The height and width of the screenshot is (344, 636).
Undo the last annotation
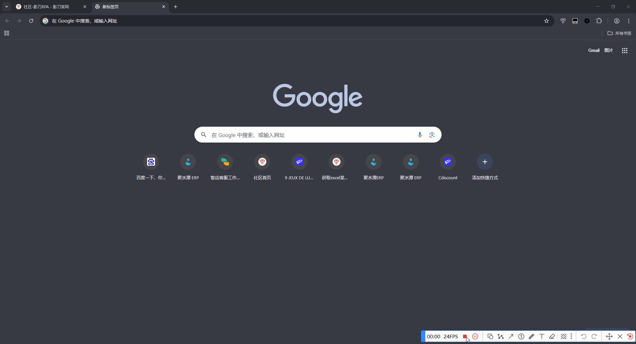click(584, 336)
